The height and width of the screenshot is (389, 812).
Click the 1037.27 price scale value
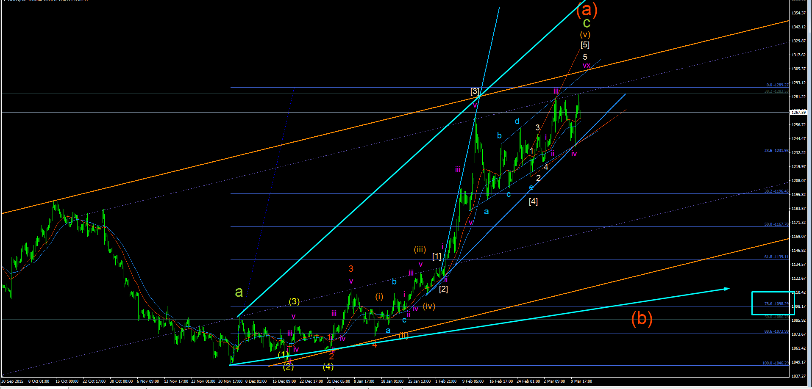pos(799,376)
